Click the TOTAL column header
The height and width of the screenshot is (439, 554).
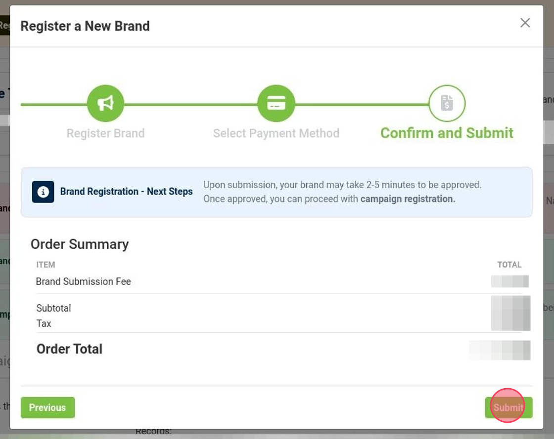point(509,265)
